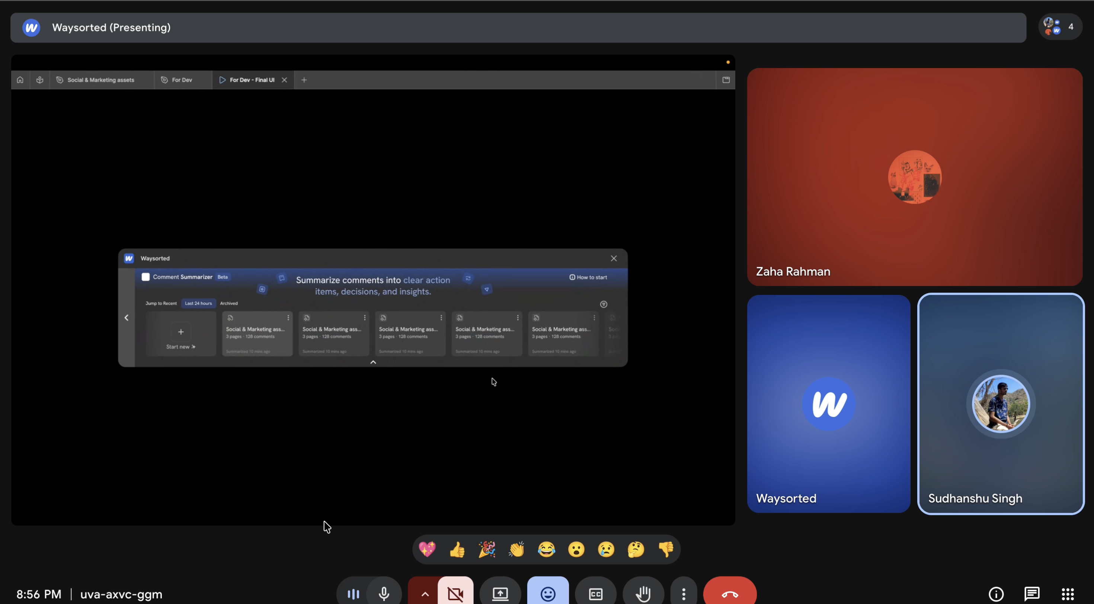Open first summary card's three-dot menu
Viewport: 1094px width, 604px height.
[x=288, y=318]
